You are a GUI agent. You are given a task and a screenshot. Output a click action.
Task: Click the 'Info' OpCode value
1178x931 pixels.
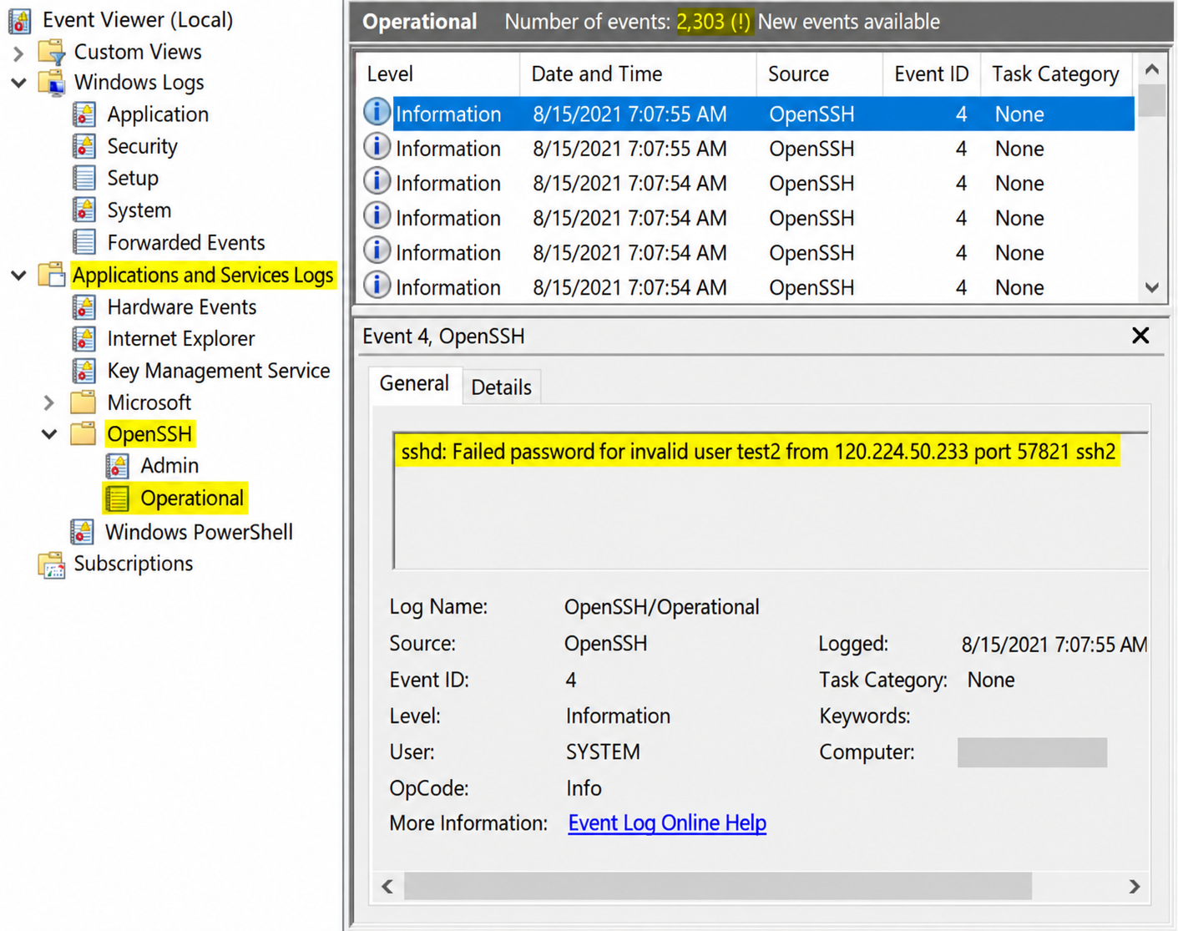584,788
